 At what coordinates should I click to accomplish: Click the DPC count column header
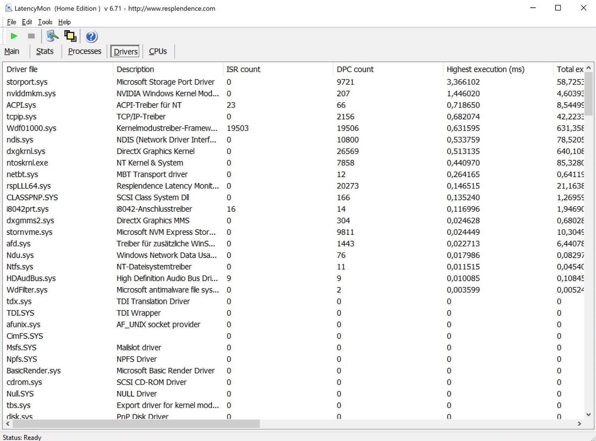[355, 69]
